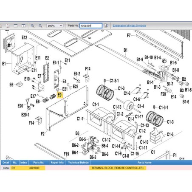This screenshot has width=192, height=192.
Task: Select the F7 label in diagram
Action: (129, 35)
